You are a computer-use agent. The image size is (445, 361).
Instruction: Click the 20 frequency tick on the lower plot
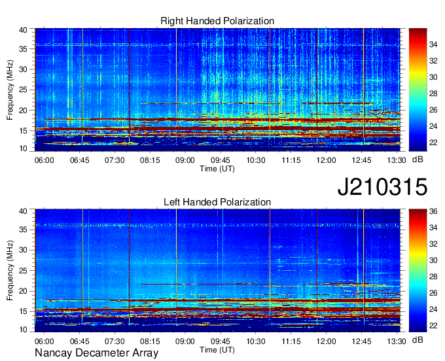pos(23,291)
